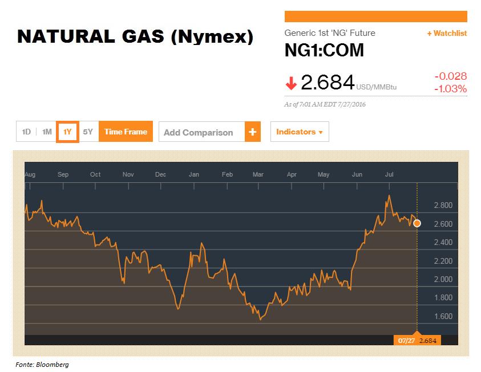Click the red down arrow price icon
The image size is (481, 372).
pyautogui.click(x=291, y=83)
